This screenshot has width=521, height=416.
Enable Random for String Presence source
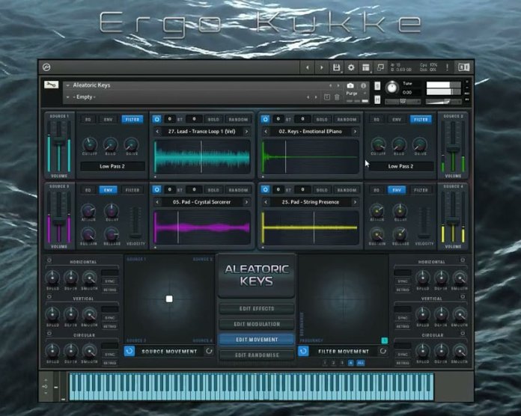point(347,190)
